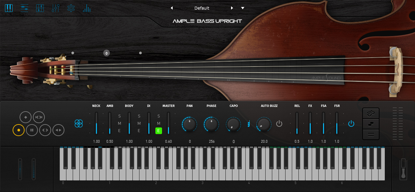Go to the next preset arrow

click(x=232, y=8)
